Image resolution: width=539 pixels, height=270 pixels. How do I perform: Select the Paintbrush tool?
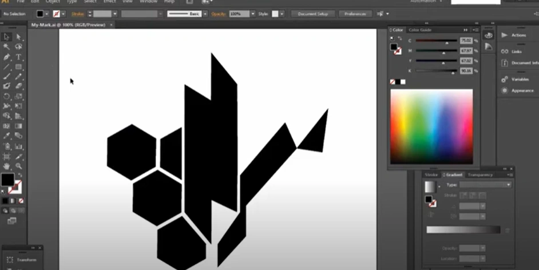[x=6, y=77]
